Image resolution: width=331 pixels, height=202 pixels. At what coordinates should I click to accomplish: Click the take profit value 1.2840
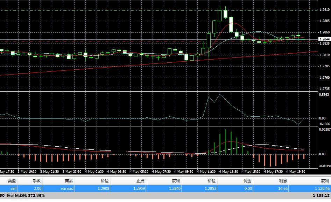click(x=175, y=188)
